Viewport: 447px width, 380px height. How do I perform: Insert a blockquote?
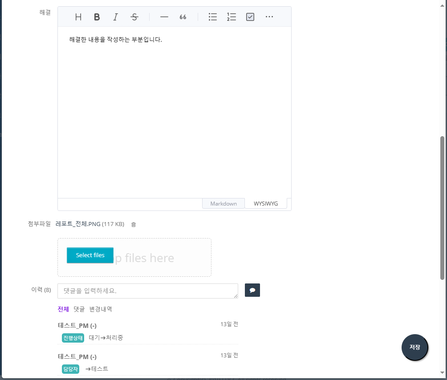183,17
